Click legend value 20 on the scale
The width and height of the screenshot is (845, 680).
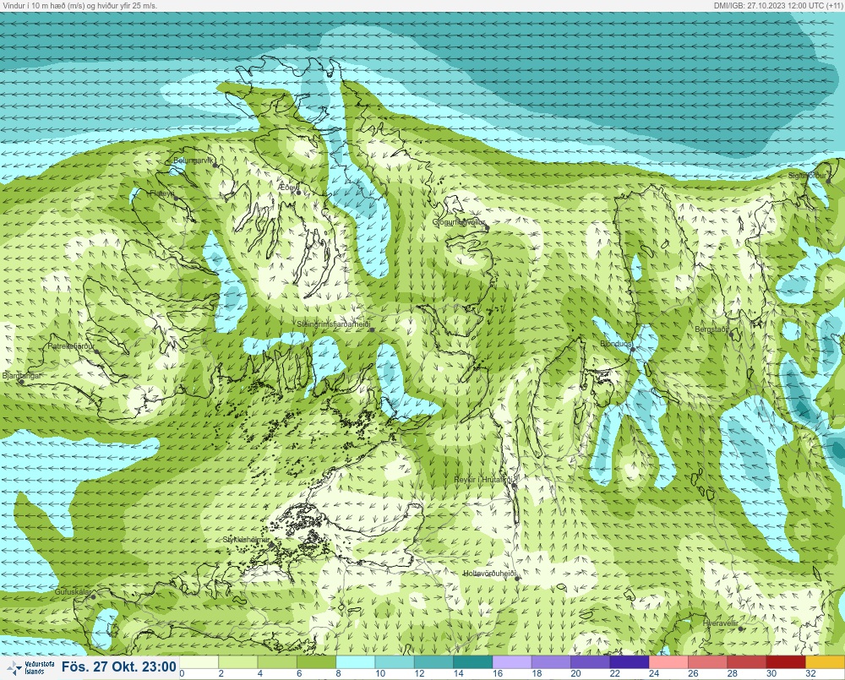coord(575,673)
